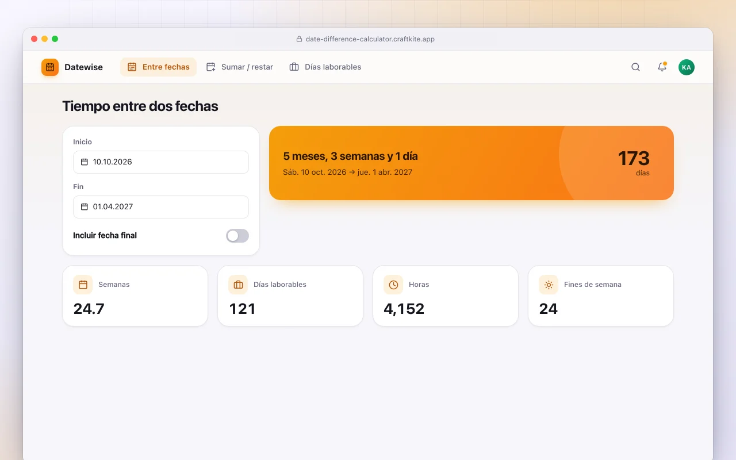Click the calendar icon in Fin field
The width and height of the screenshot is (736, 460).
tap(85, 207)
